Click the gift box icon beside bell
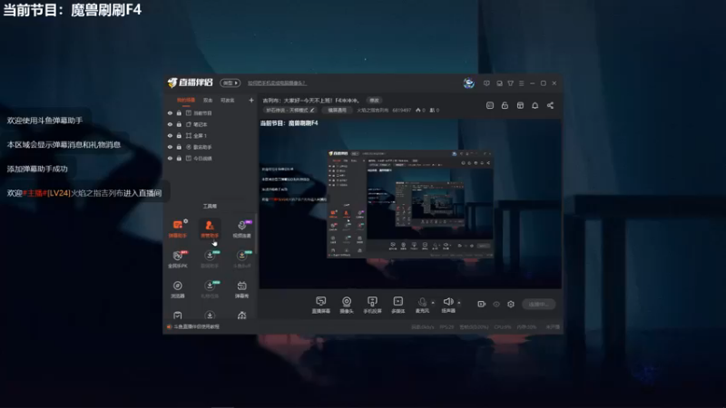 (520, 105)
